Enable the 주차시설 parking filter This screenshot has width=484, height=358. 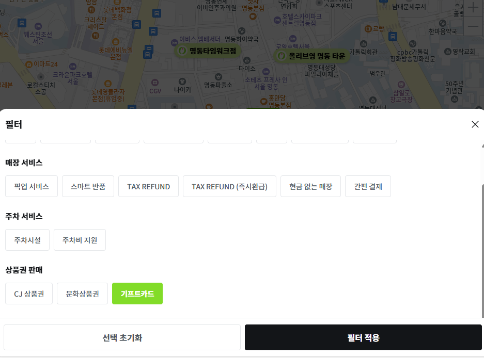coord(26,239)
